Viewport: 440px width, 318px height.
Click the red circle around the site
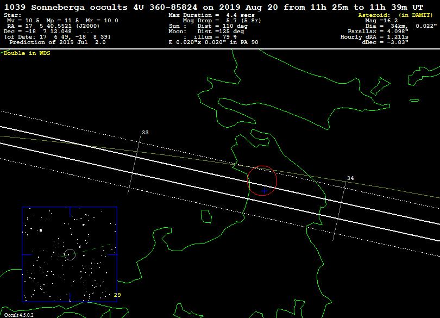pyautogui.click(x=262, y=180)
